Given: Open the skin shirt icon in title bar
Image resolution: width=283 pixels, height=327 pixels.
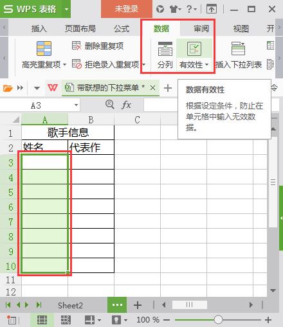Looking at the screenshot, I should [174, 9].
